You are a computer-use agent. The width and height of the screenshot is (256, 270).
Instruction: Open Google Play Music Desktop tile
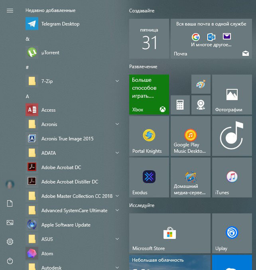tap(191, 136)
